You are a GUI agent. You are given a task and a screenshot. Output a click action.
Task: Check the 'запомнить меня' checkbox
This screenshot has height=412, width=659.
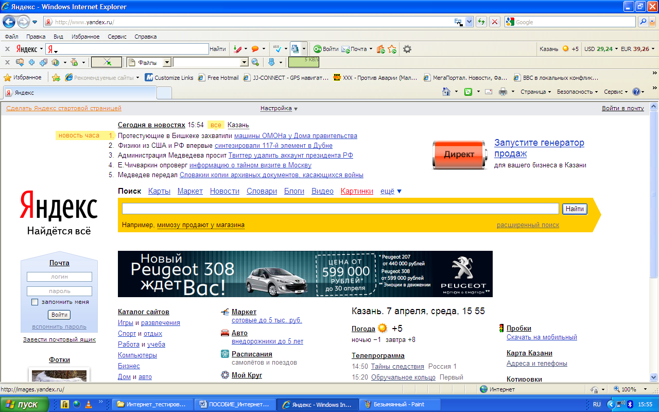(34, 302)
